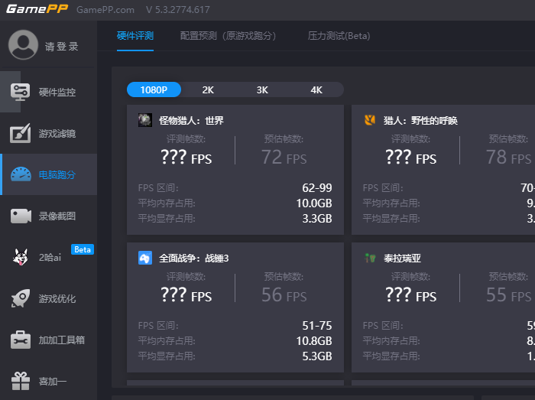
Task: Click the user avatar icon
Action: click(23, 44)
